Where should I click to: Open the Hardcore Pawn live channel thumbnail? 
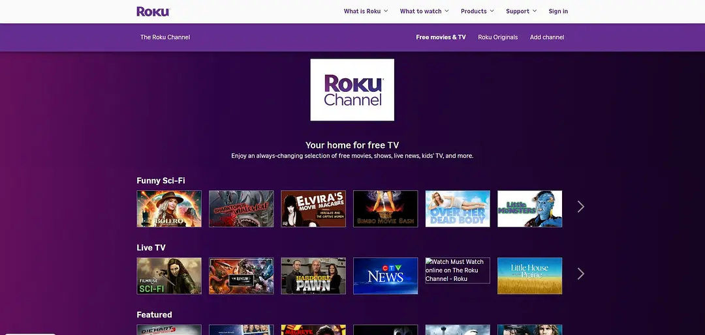[313, 276]
